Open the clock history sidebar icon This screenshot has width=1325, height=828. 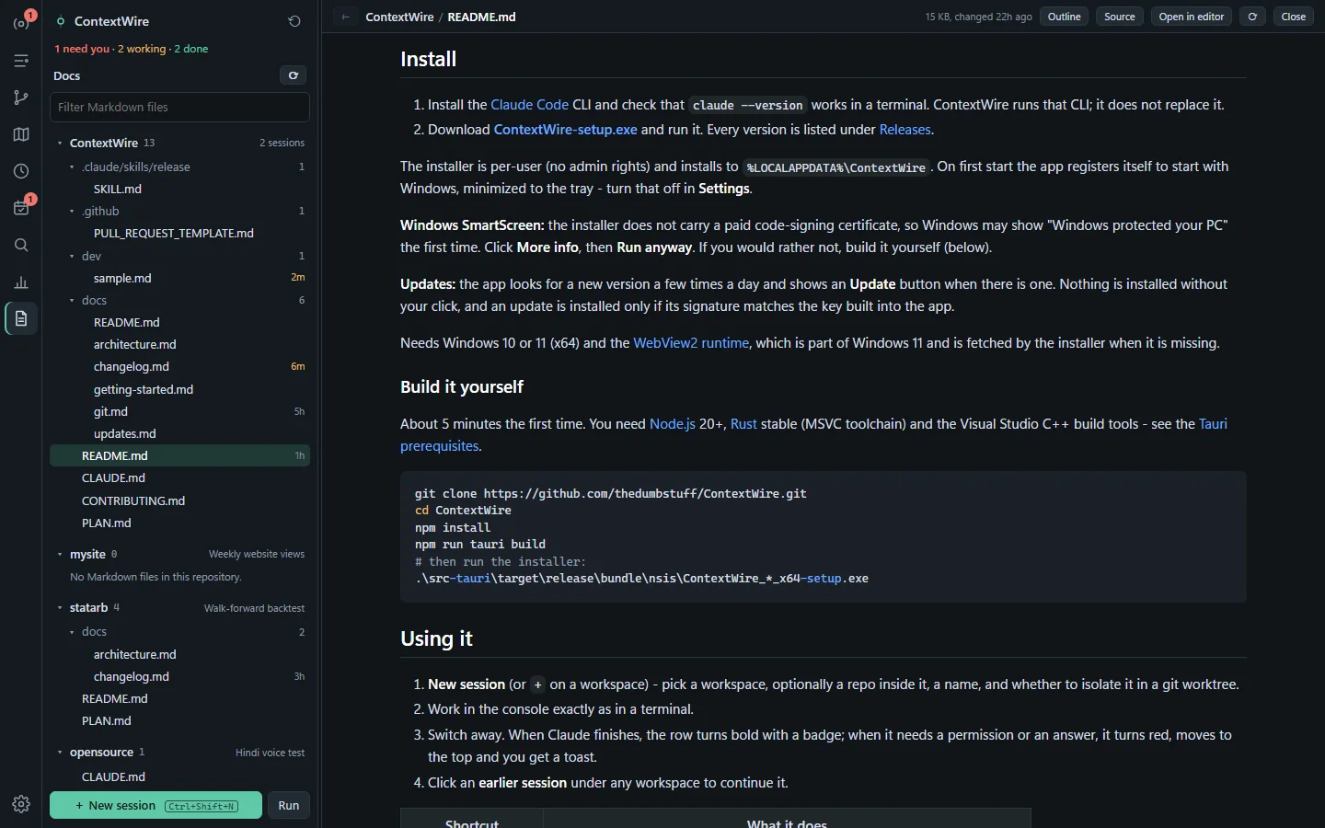[x=21, y=171]
